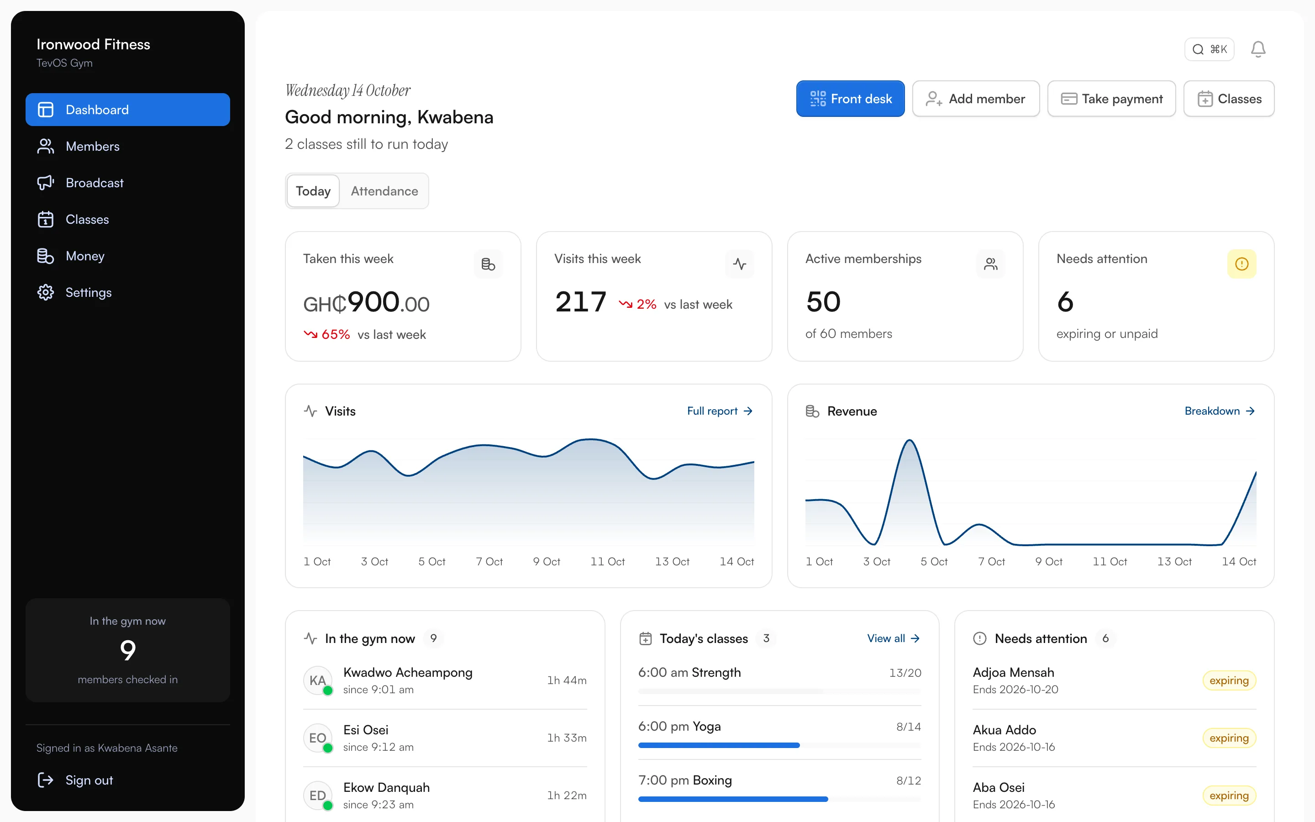Click the Take payment button
Image resolution: width=1315 pixels, height=822 pixels.
tap(1111, 98)
